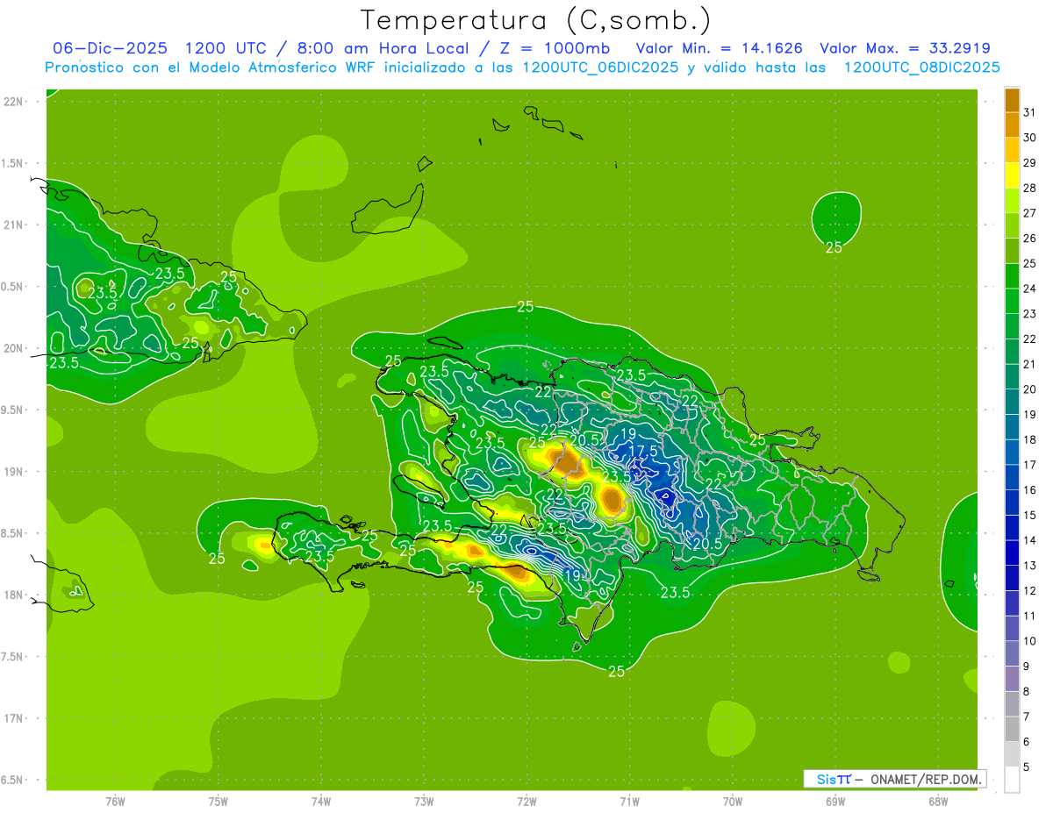Click the 'Sisπ – ONAMET/REP.DOM.' credit box
Screen dimensions: 1053x813
(x=895, y=779)
